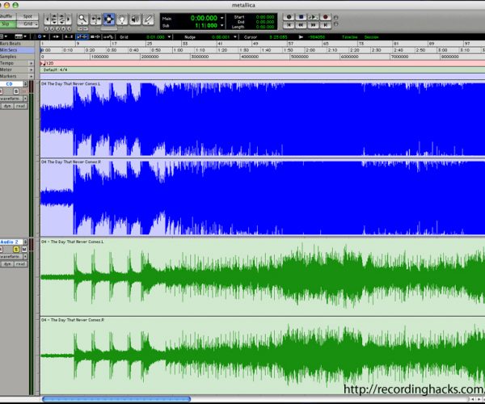Unsolo the Audio 2 track

click(x=16, y=249)
